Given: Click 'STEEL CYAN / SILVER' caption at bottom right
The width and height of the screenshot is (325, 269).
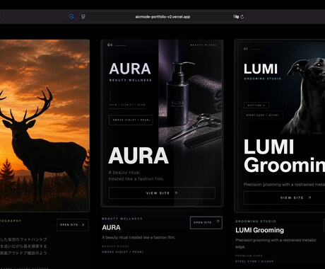Looking at the screenshot, I should pos(254,261).
